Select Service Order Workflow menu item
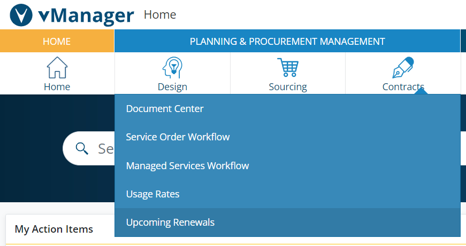This screenshot has height=246, width=466. click(178, 137)
